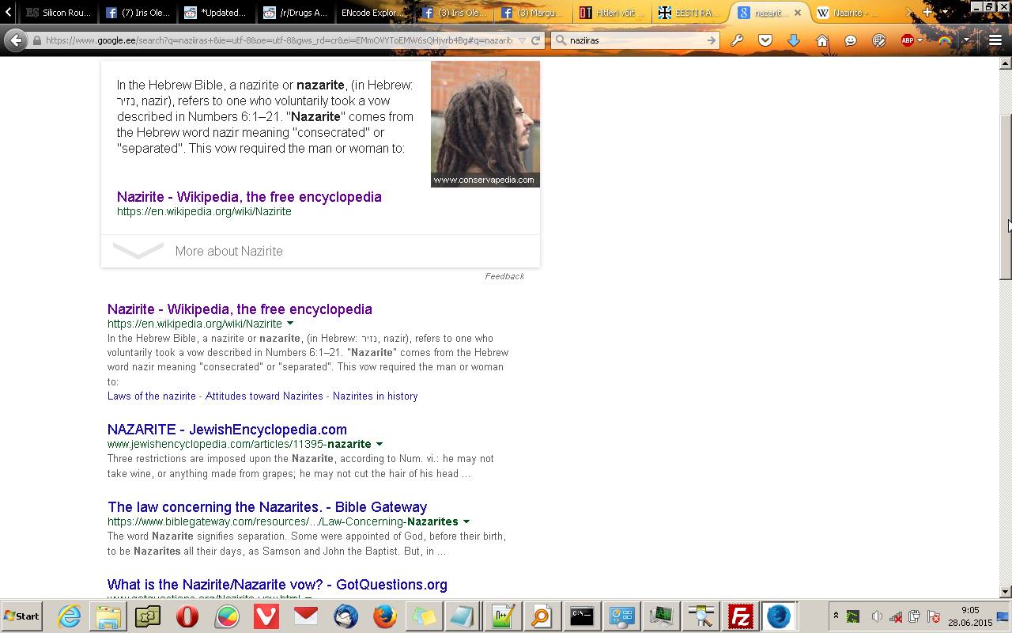Viewport: 1012px width, 633px height.
Task: Launch Firefox from the taskbar
Action: point(385,616)
